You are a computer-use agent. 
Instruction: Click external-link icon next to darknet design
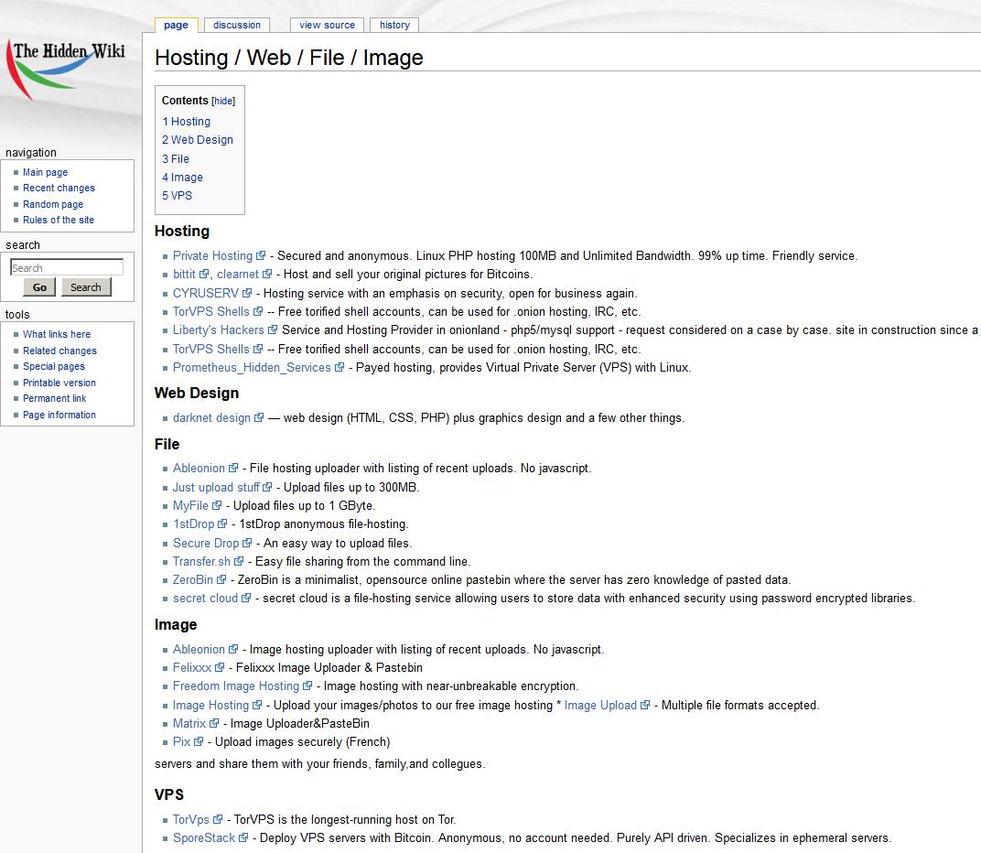(x=258, y=417)
